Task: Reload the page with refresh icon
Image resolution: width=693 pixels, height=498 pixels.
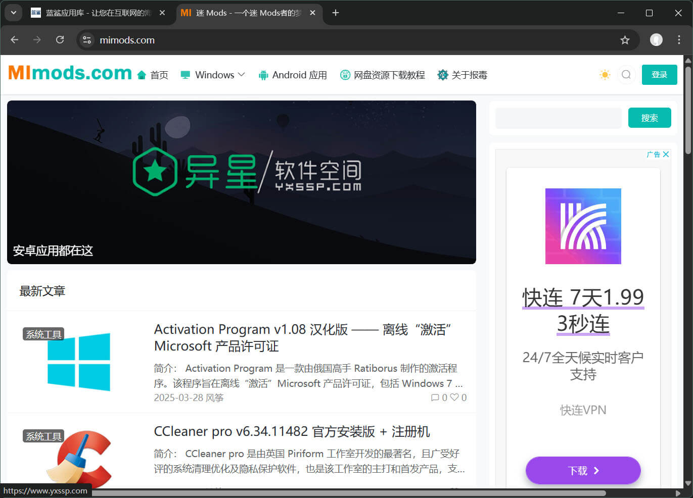Action: point(60,40)
